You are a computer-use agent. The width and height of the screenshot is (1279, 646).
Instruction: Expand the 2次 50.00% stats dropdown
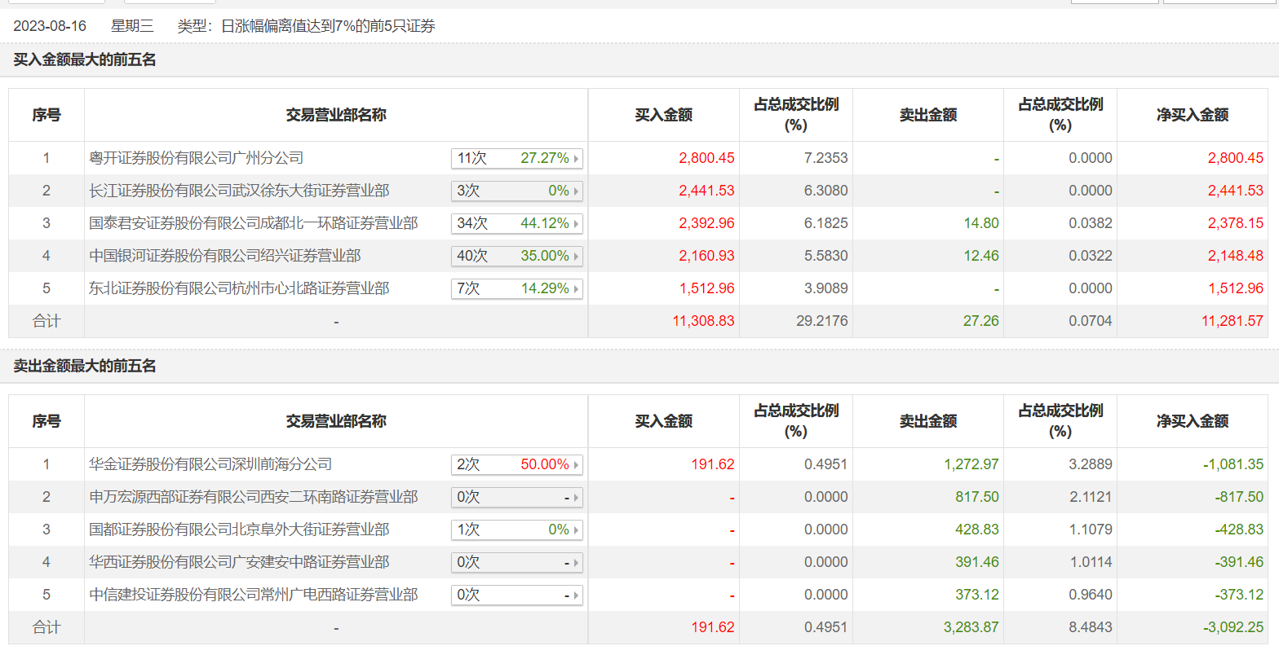click(517, 464)
